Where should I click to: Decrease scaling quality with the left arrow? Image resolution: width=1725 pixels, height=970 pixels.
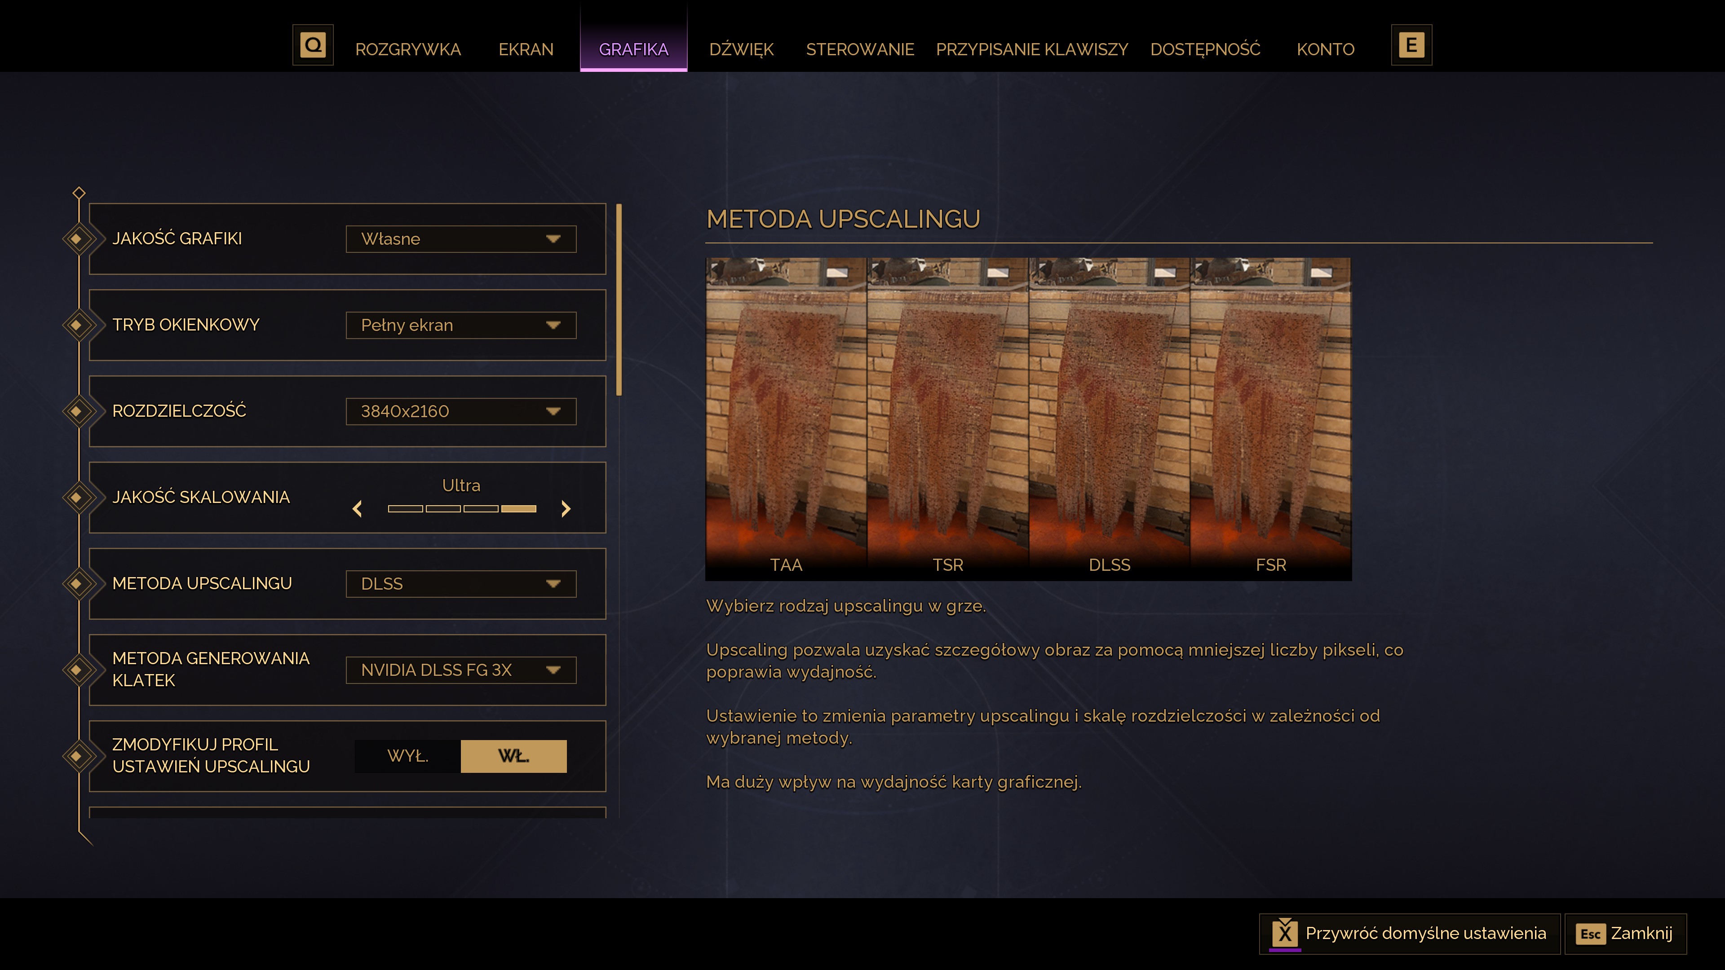pos(358,509)
